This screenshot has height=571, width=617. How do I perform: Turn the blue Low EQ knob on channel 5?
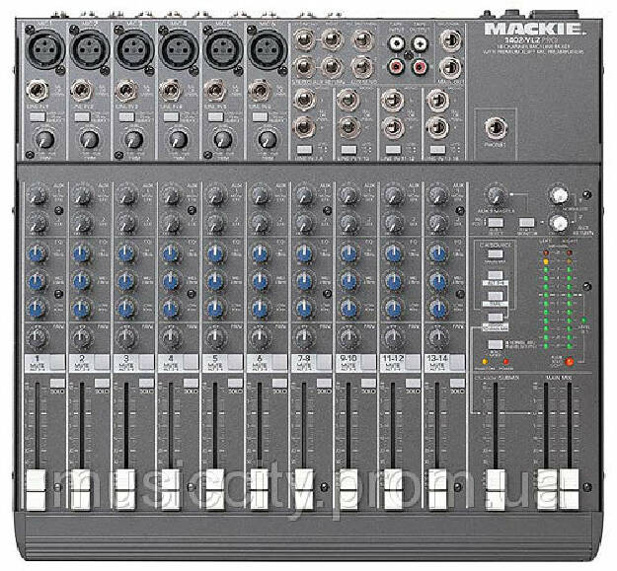click(x=215, y=309)
